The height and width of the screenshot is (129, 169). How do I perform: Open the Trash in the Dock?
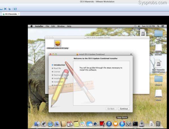(158, 124)
